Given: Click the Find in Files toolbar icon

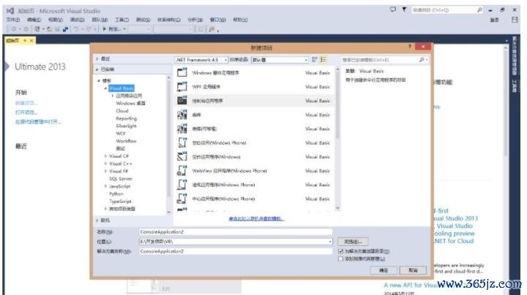Looking at the screenshot, I should click(x=212, y=29).
